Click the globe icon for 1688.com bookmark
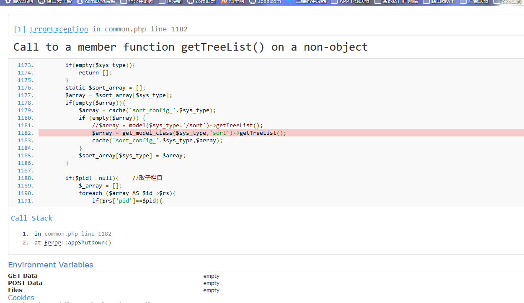The image size is (524, 303). coord(253,1)
